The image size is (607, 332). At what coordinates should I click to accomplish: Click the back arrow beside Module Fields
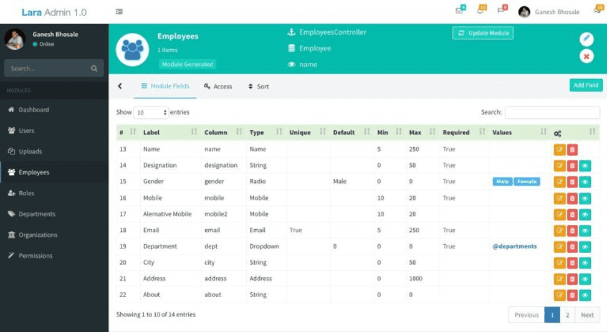120,86
